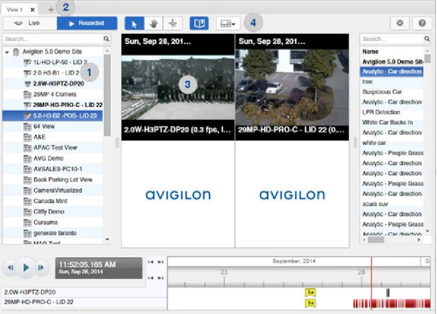This screenshot has width=437, height=314.
Task: Select the 29MP-HD-PRO-C - LID 22 timeline label
Action: click(x=39, y=302)
